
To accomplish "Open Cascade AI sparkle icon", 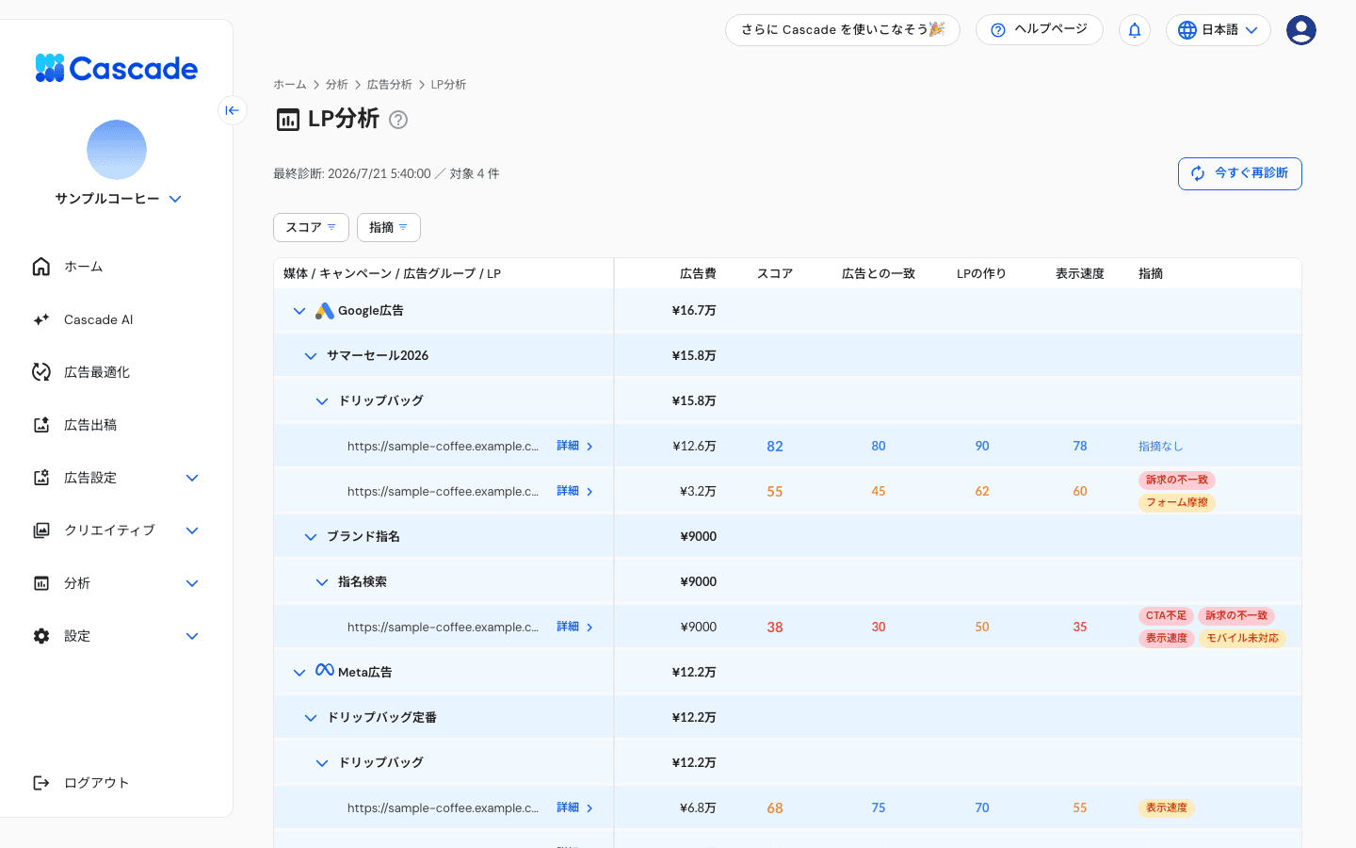I will tap(41, 319).
